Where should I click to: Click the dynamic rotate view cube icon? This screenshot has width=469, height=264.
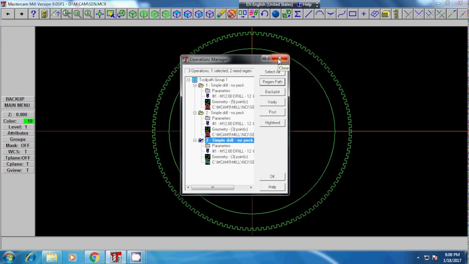tap(122, 14)
